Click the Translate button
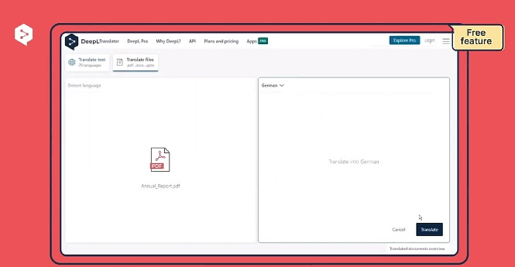 [x=429, y=229]
